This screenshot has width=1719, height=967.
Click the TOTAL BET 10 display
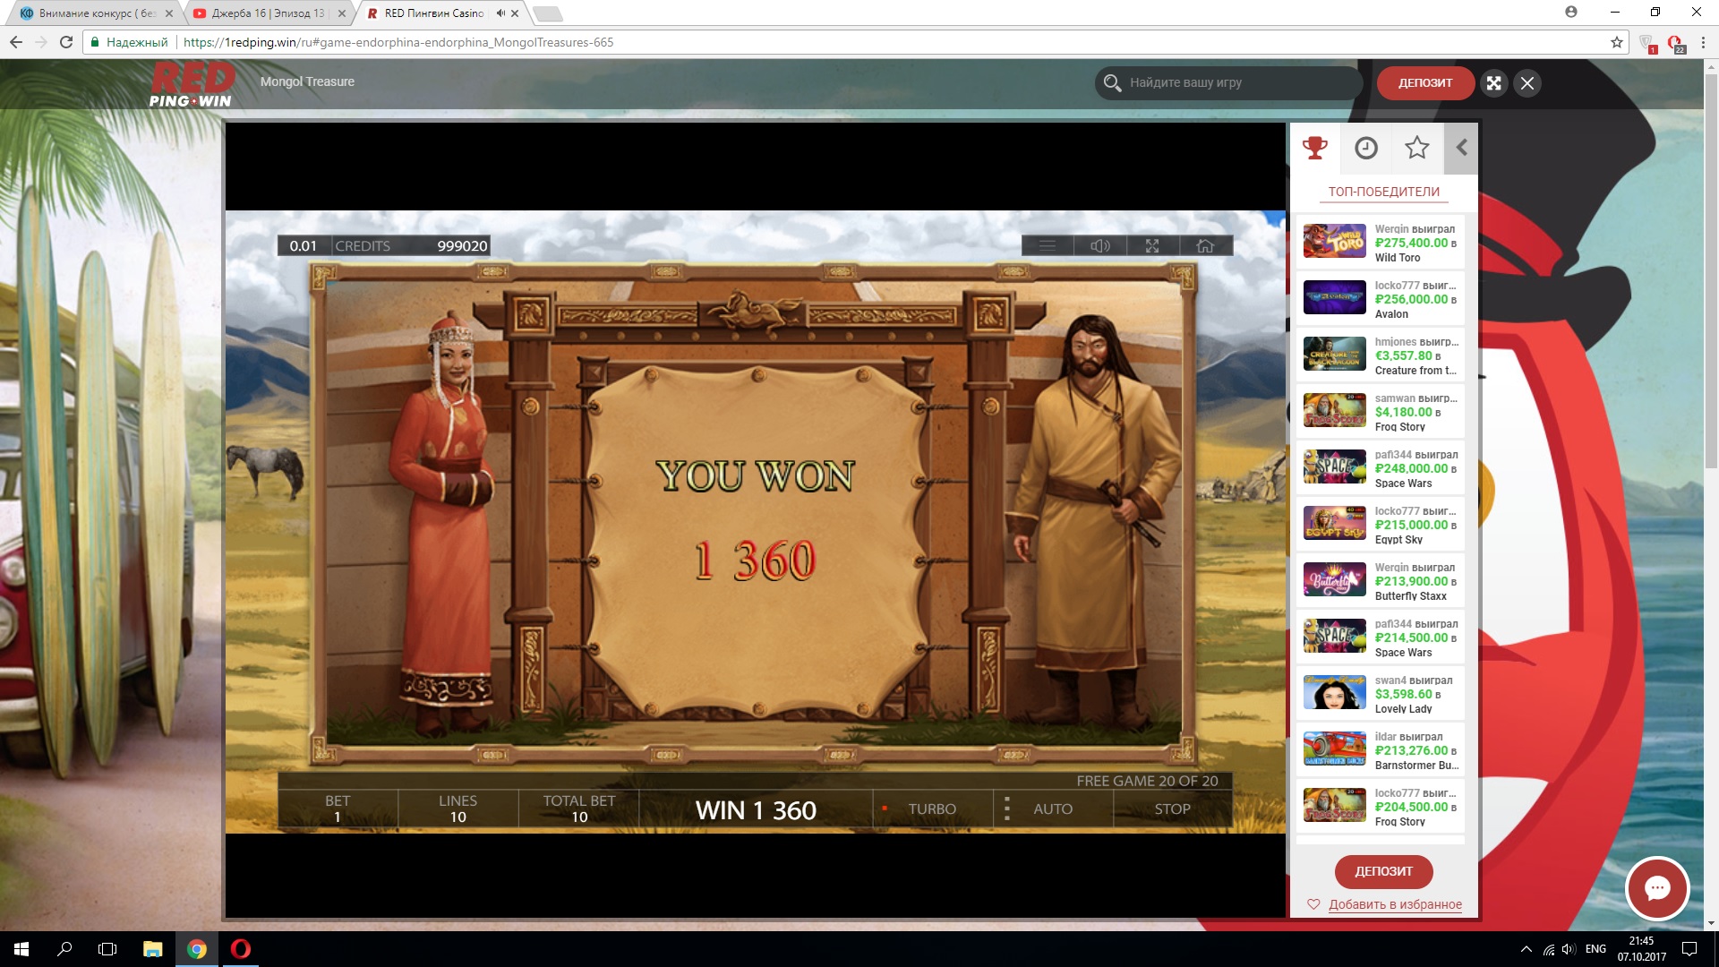tap(579, 809)
